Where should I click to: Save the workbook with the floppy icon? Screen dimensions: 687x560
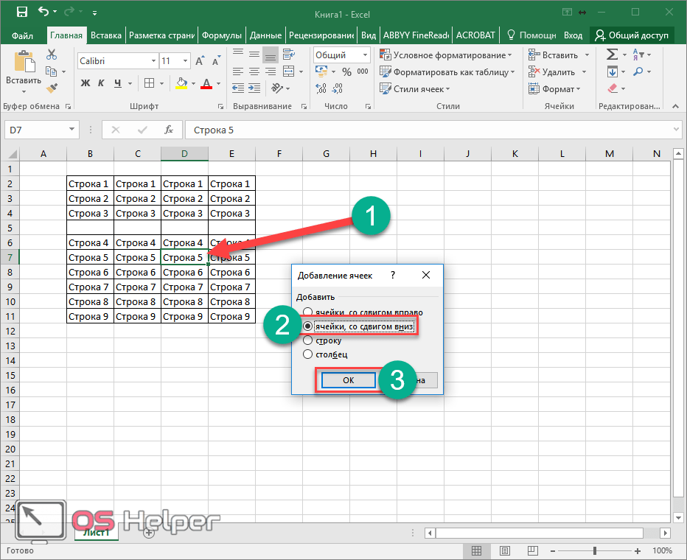coord(21,12)
